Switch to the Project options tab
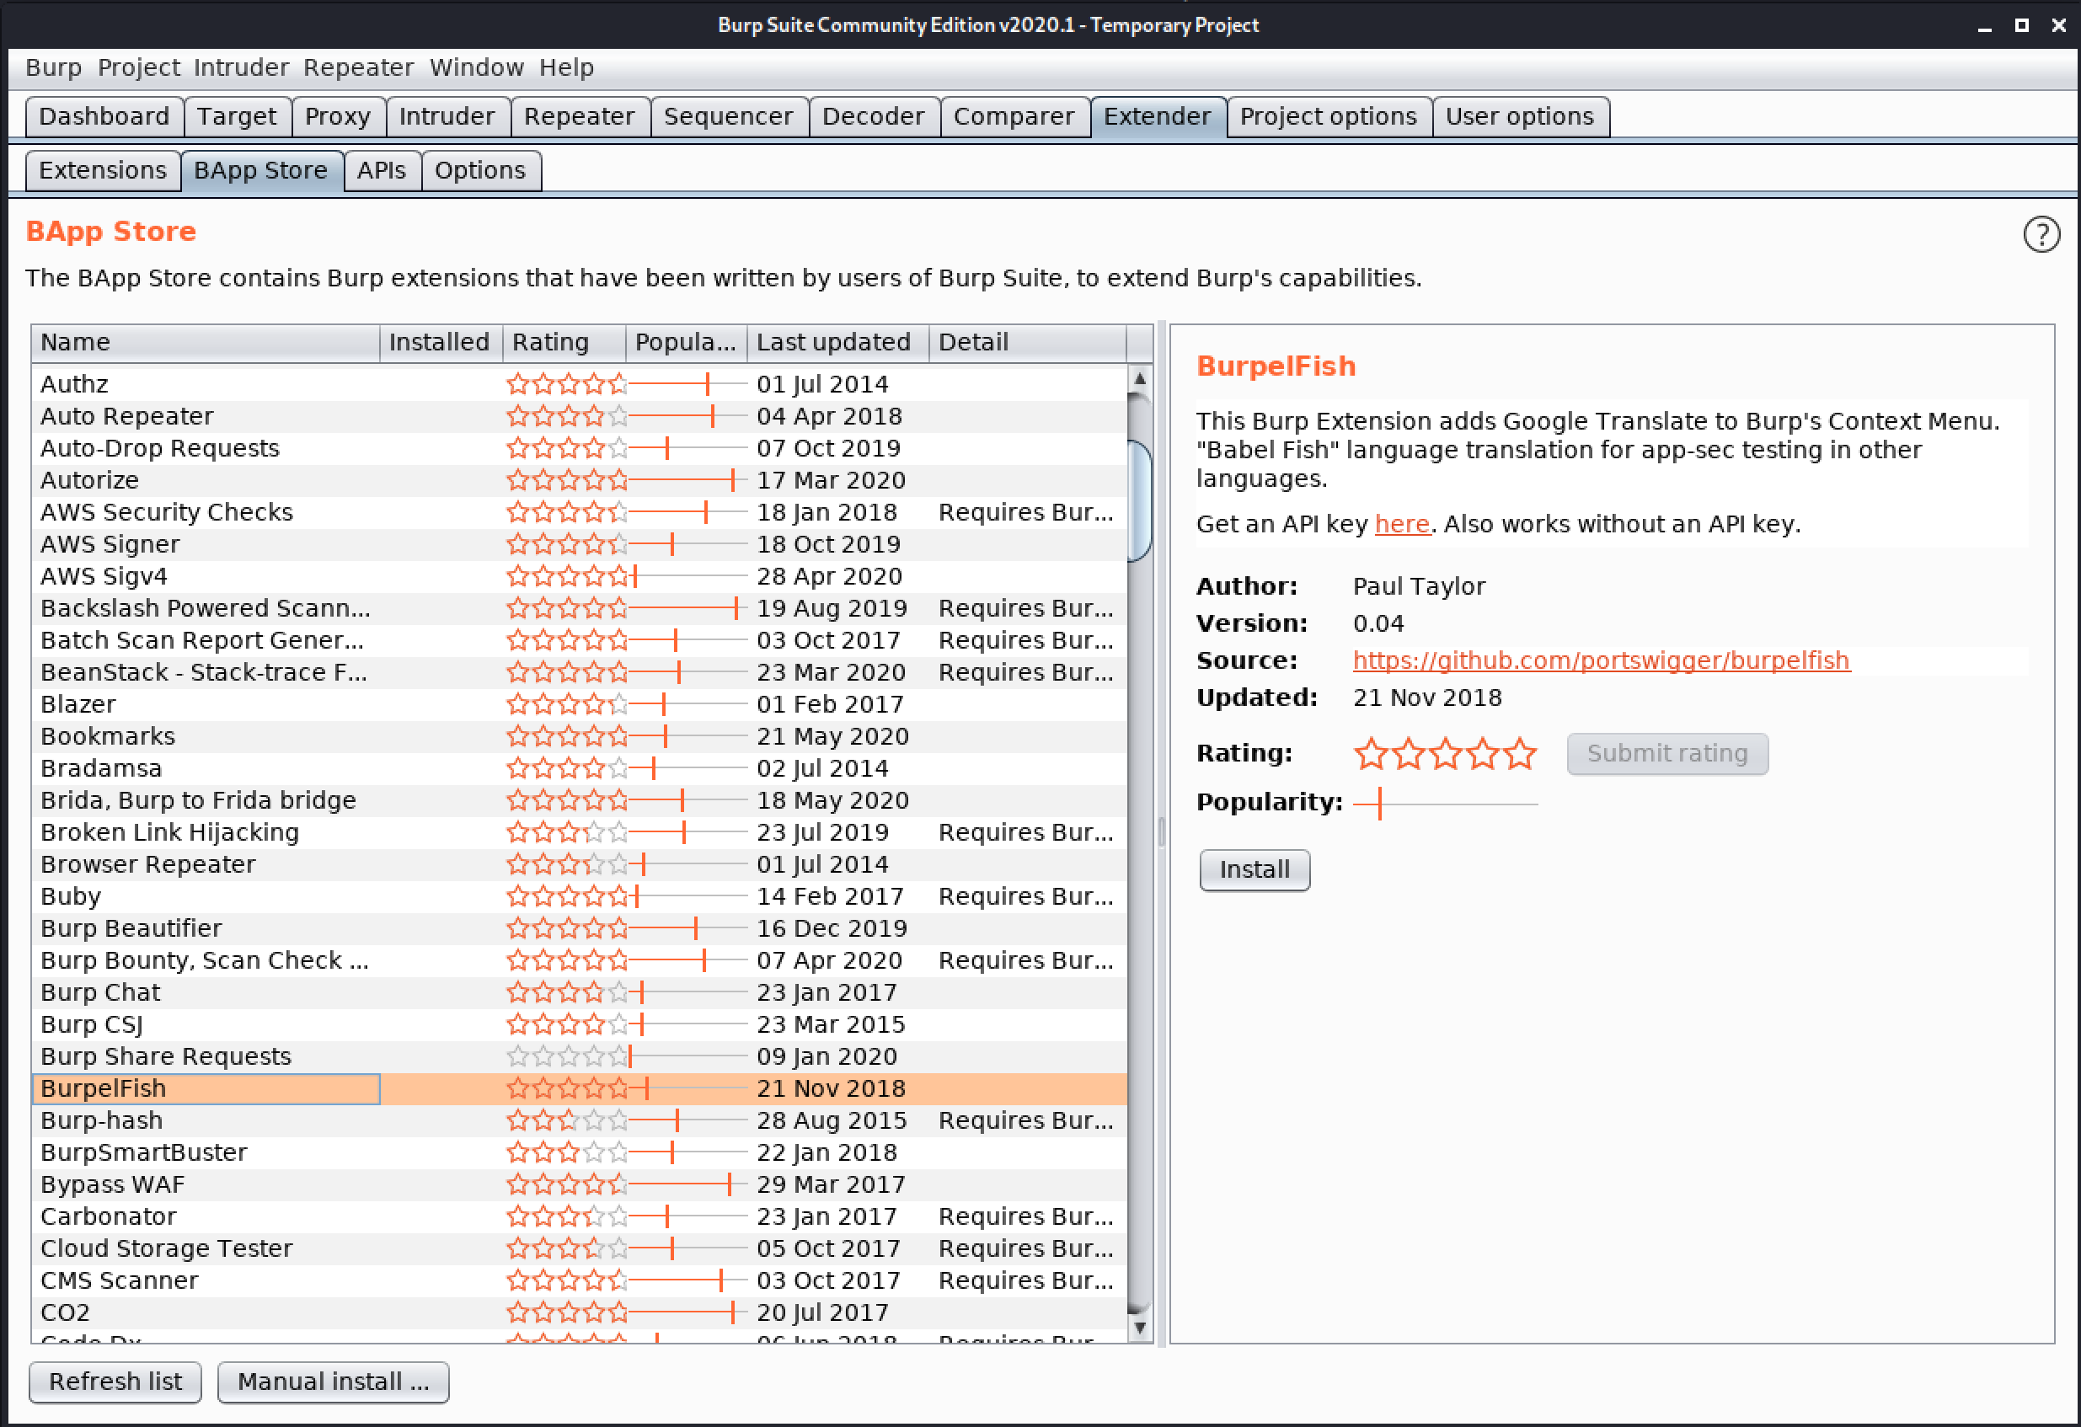 (1328, 116)
